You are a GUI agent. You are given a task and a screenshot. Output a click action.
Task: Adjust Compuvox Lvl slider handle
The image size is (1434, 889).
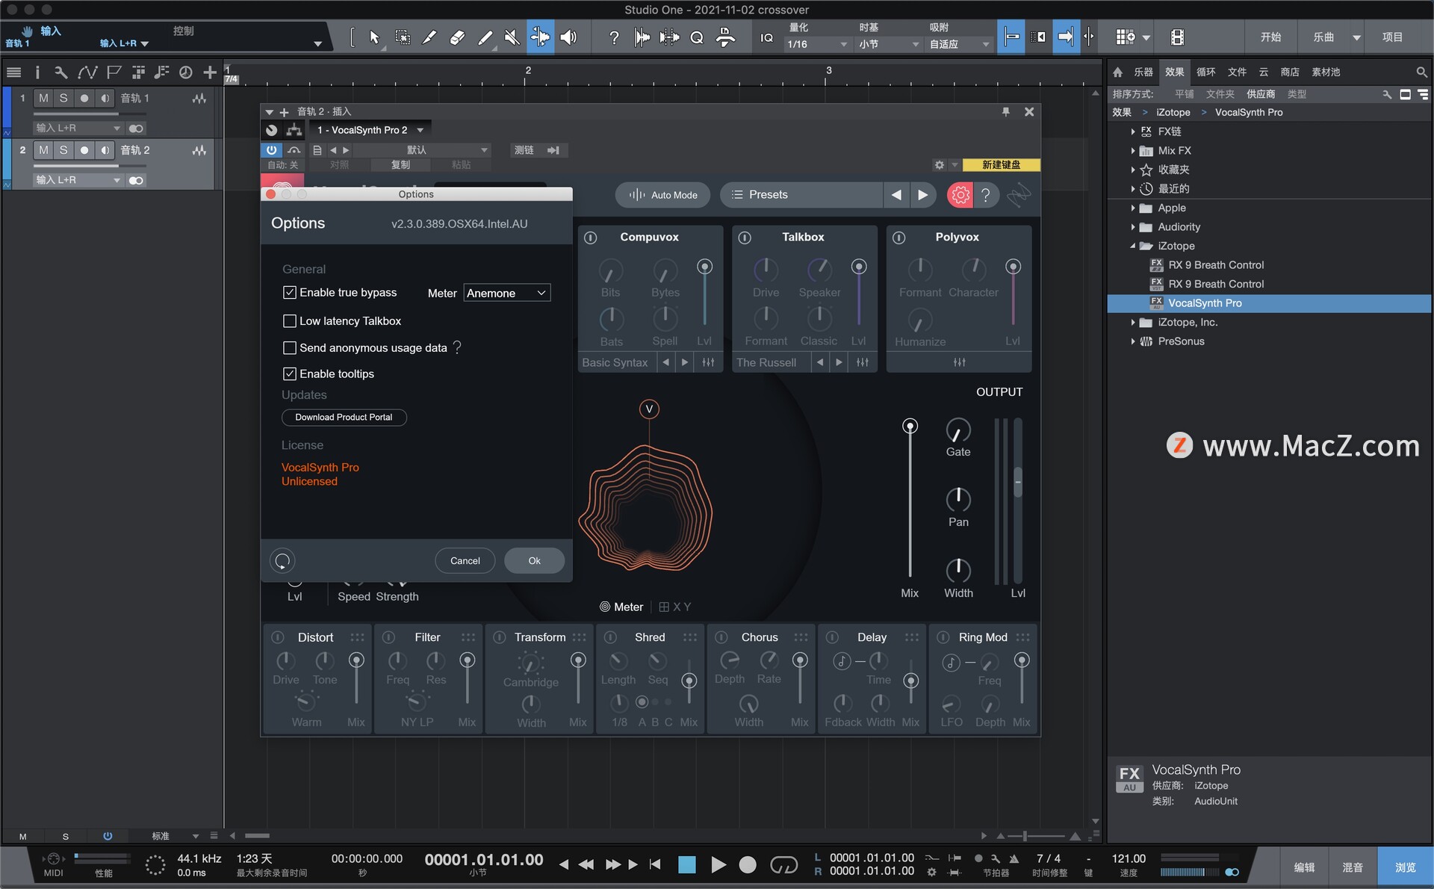coord(704,267)
